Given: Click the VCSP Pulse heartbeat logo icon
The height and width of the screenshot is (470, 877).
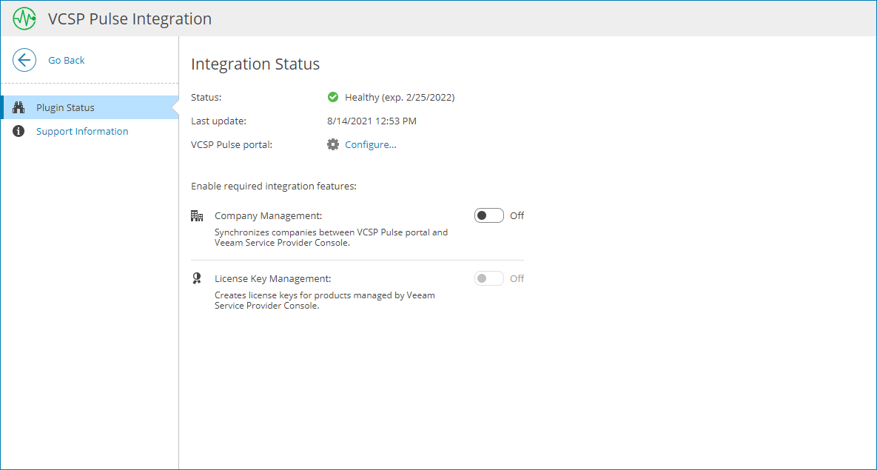Looking at the screenshot, I should (24, 19).
